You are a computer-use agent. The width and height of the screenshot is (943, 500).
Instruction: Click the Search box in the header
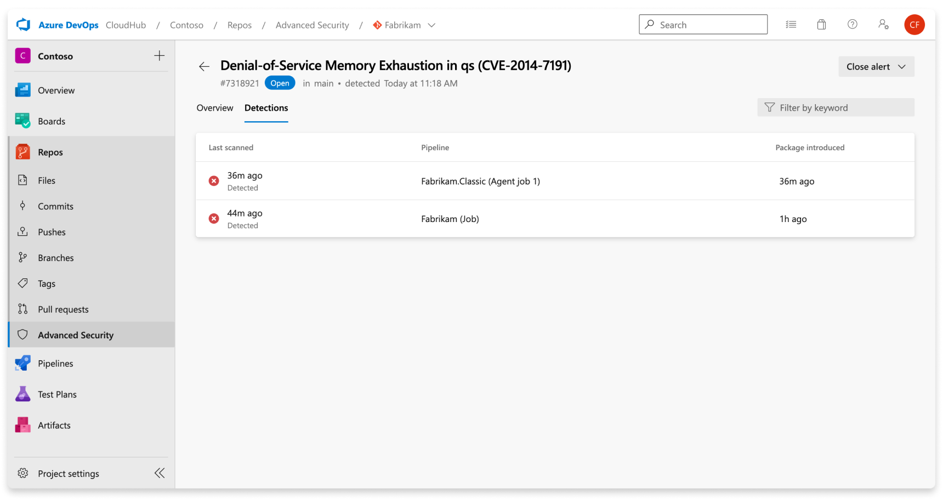(703, 24)
